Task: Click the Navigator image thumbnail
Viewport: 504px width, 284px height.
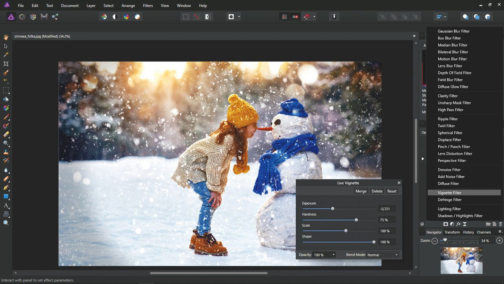Action: (x=461, y=260)
